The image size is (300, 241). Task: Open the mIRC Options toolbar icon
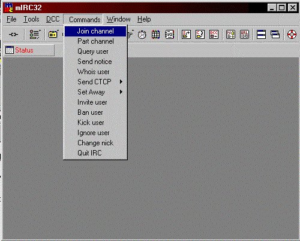35,35
